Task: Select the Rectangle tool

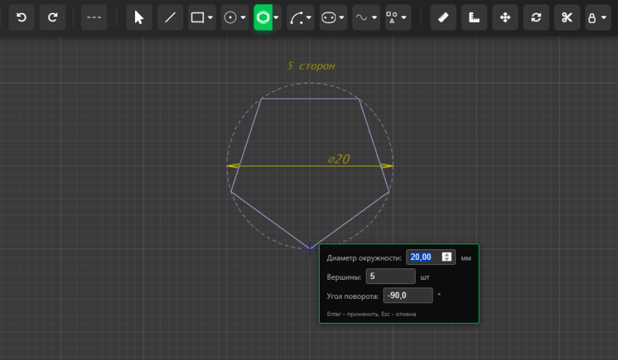Action: click(197, 17)
